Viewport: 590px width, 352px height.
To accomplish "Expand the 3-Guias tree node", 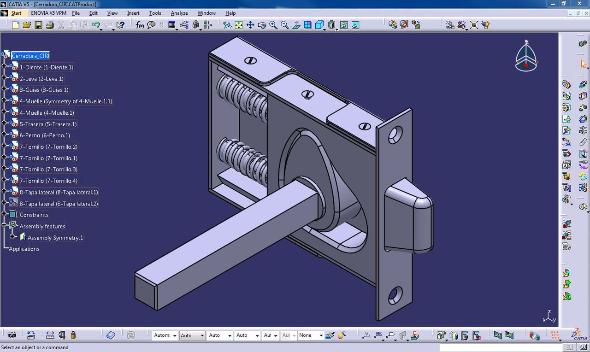I will [x=4, y=89].
